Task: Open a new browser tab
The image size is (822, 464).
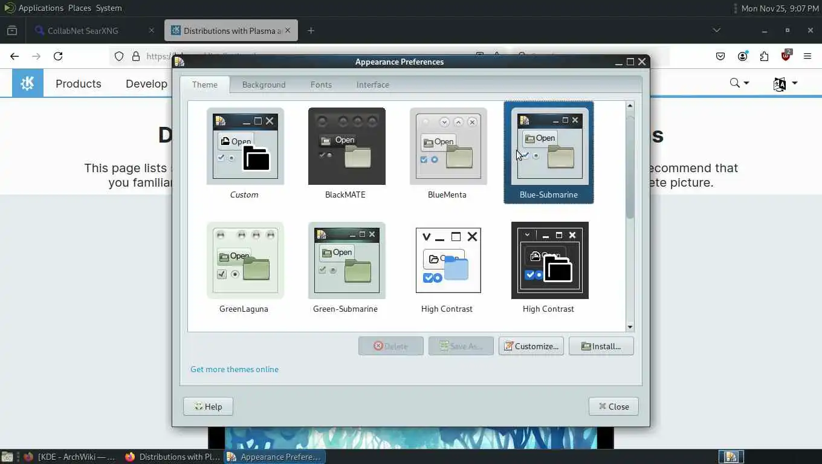Action: (x=311, y=30)
